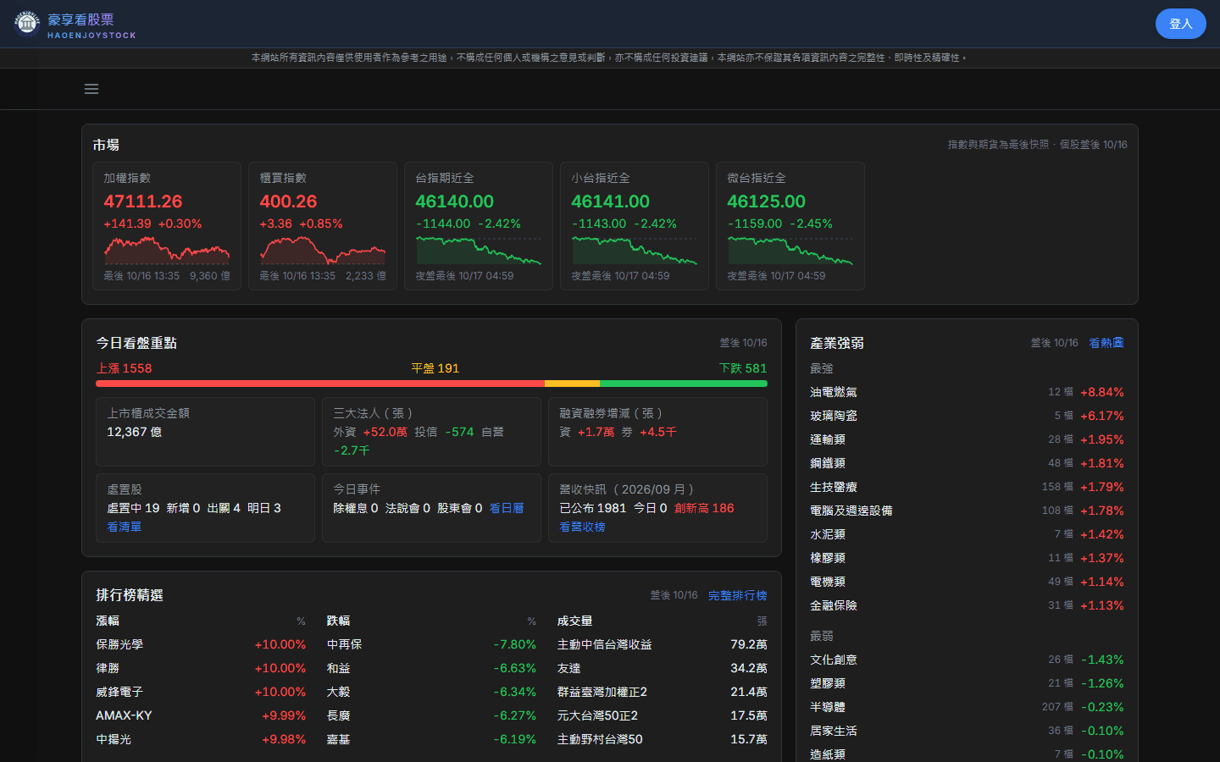Screen dimensions: 1220x762
Task: Select the 油電燃氣 industry row
Action: pyautogui.click(x=967, y=392)
